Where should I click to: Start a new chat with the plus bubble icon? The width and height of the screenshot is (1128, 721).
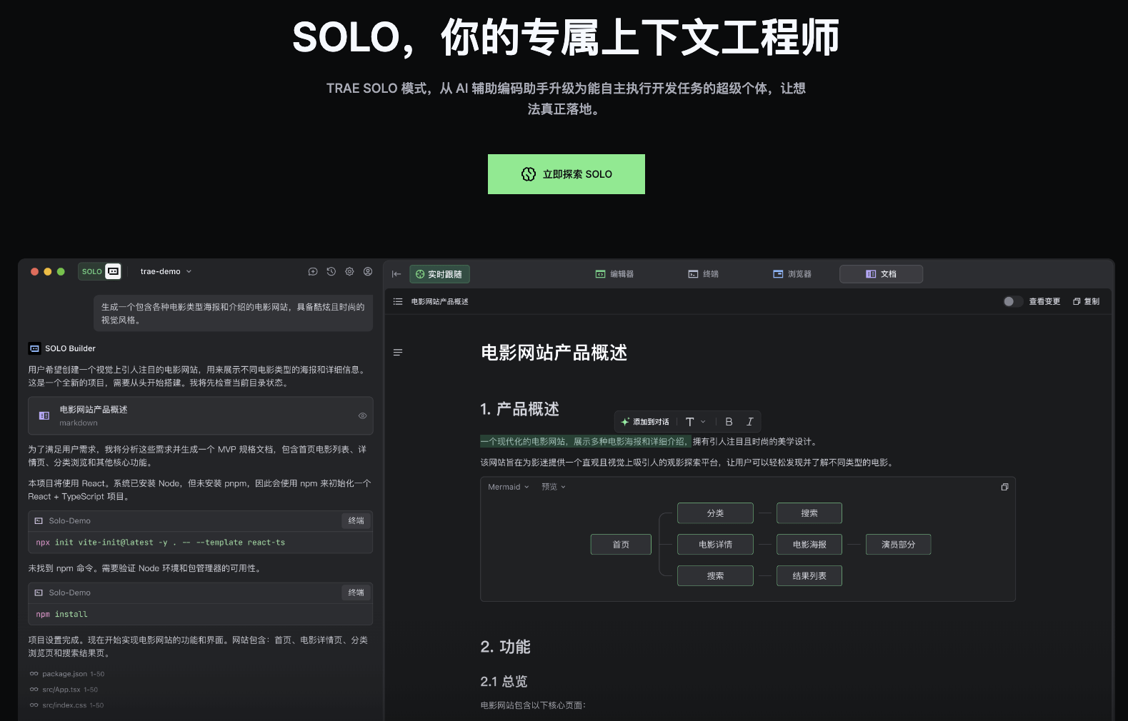(313, 271)
